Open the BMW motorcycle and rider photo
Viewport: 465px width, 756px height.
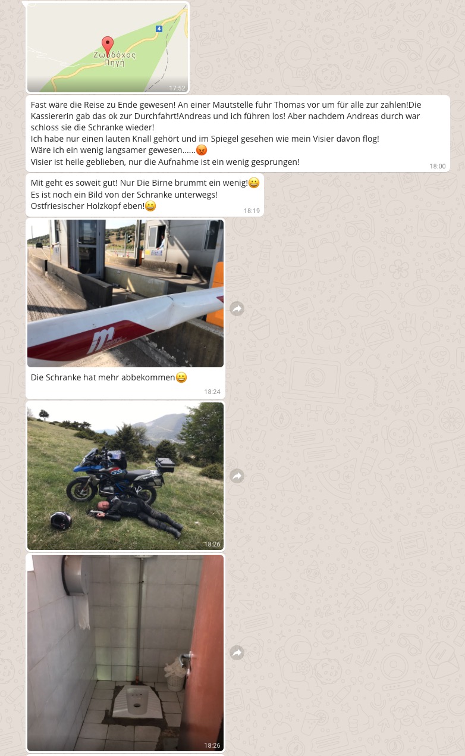pyautogui.click(x=125, y=476)
